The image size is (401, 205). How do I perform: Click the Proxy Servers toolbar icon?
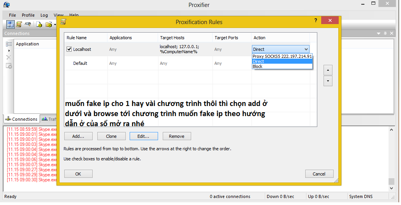click(x=11, y=24)
